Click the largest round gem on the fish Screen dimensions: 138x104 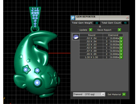tap(37, 83)
